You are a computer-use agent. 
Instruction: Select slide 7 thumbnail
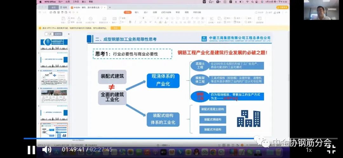(x=54, y=130)
